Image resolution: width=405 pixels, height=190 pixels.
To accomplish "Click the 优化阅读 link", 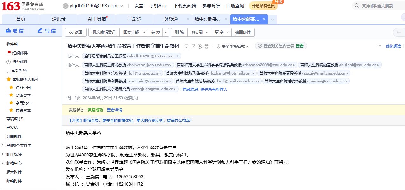I will pyautogui.click(x=393, y=46).
